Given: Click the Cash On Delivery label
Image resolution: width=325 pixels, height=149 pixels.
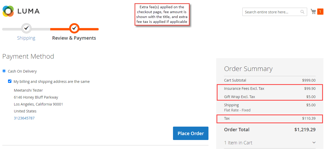Looking at the screenshot, I should coord(22,71).
